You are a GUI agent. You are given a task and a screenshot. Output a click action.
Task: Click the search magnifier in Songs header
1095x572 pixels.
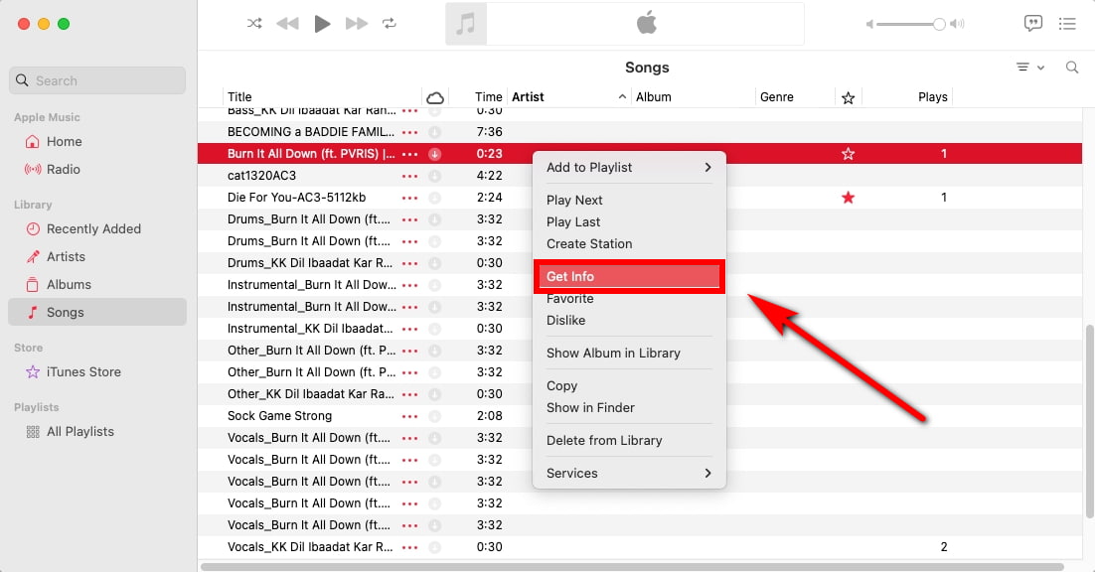(1072, 68)
